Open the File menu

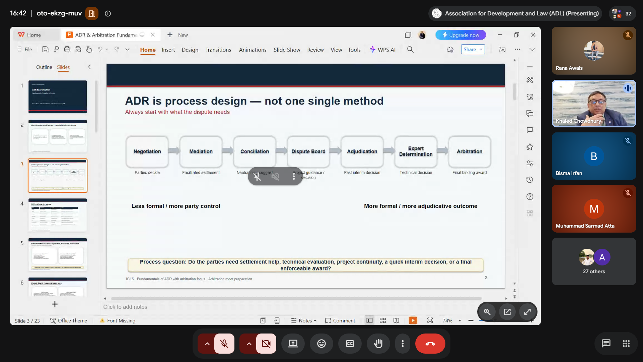click(25, 49)
